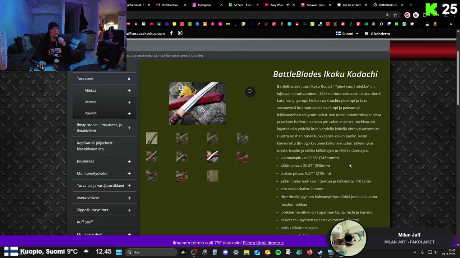Viewport: 460px width, 258px height.
Task: Expand the Jousiaseet category
Action: (129, 161)
